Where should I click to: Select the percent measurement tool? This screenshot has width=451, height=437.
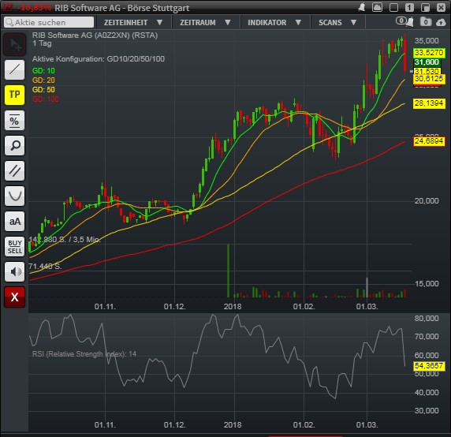point(15,120)
